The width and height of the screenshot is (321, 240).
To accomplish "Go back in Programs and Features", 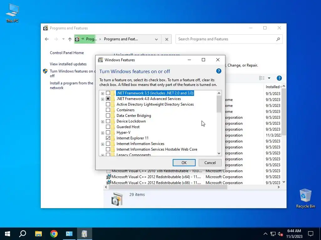I will click(x=47, y=39).
